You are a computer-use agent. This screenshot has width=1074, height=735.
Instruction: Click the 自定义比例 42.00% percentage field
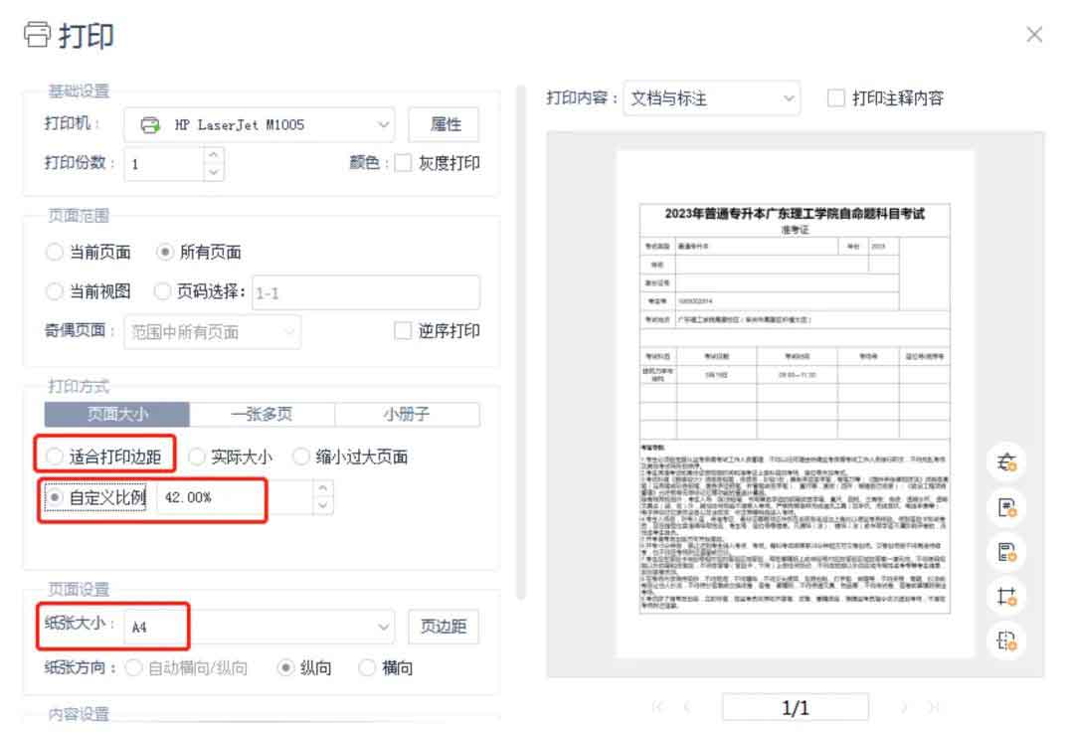[x=234, y=497]
